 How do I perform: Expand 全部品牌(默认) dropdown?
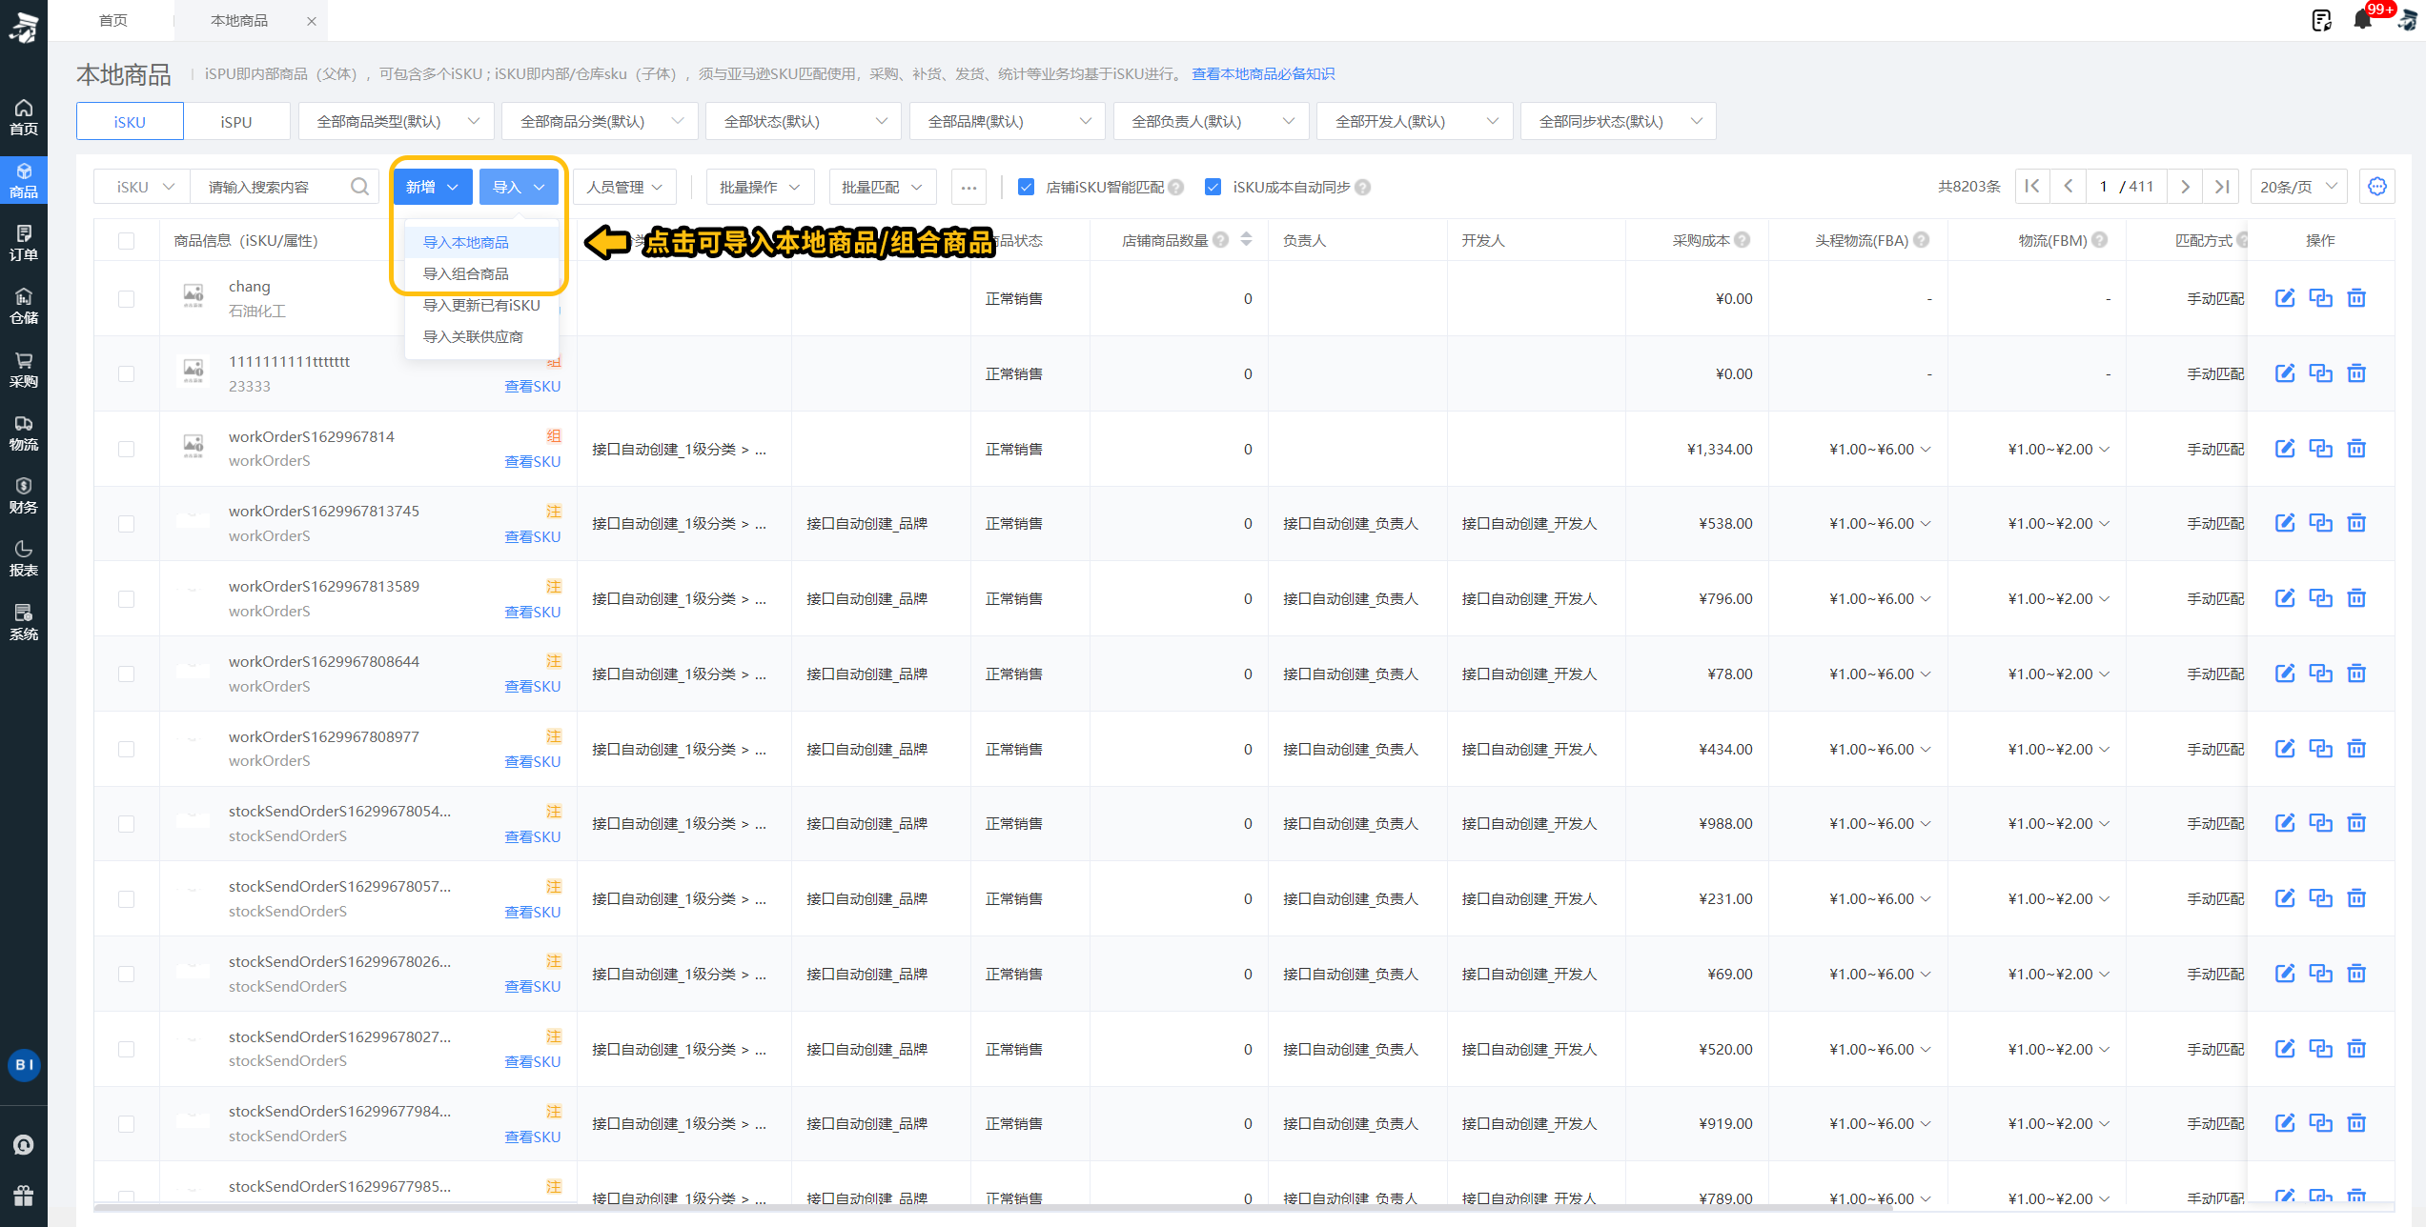tap(1008, 121)
